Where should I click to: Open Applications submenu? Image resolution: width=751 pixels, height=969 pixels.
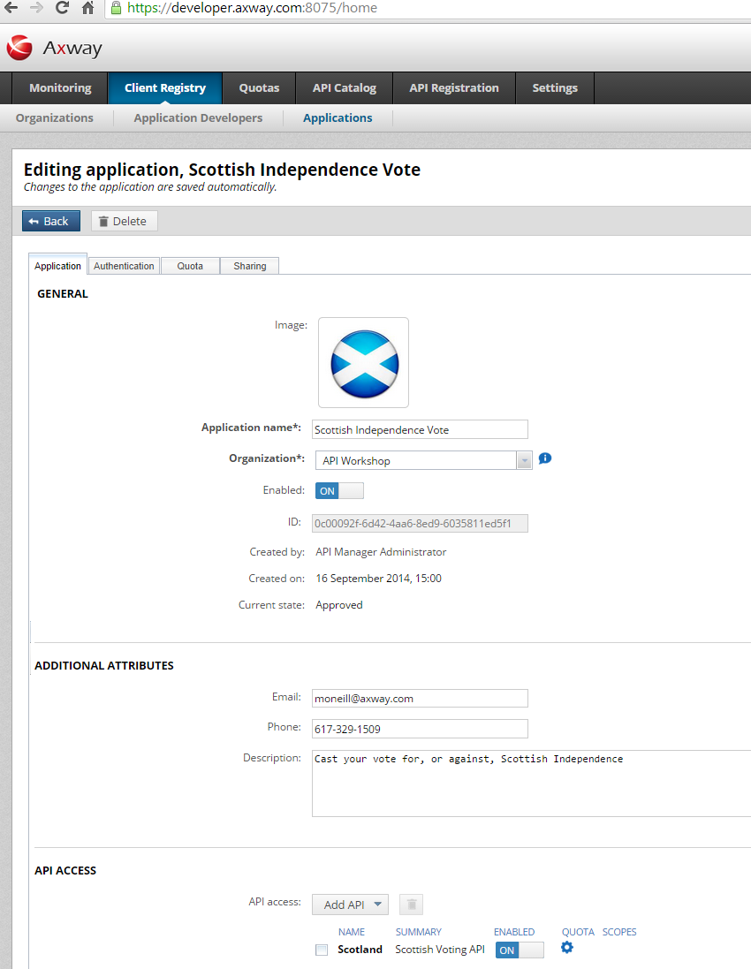click(338, 118)
